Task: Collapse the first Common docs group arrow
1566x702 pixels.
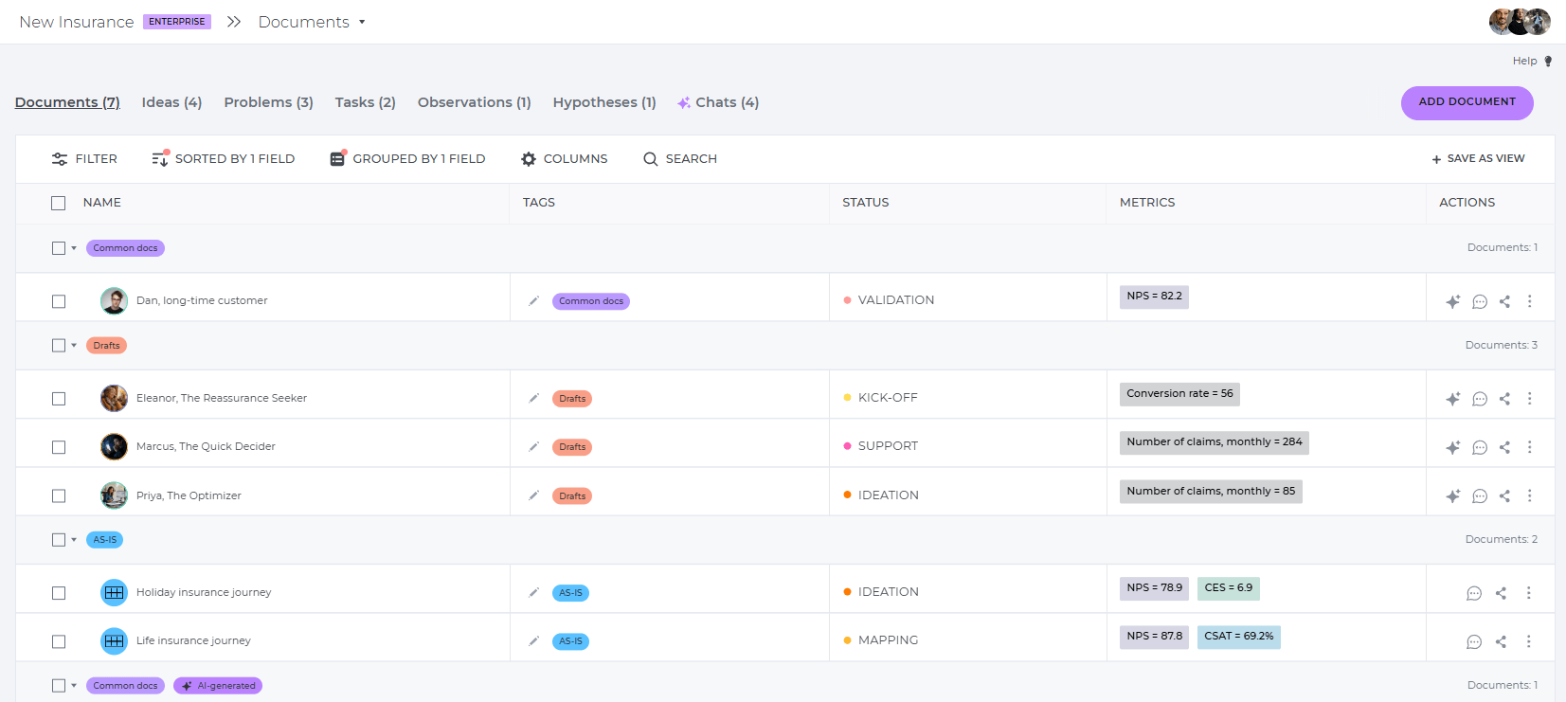Action: click(x=74, y=248)
